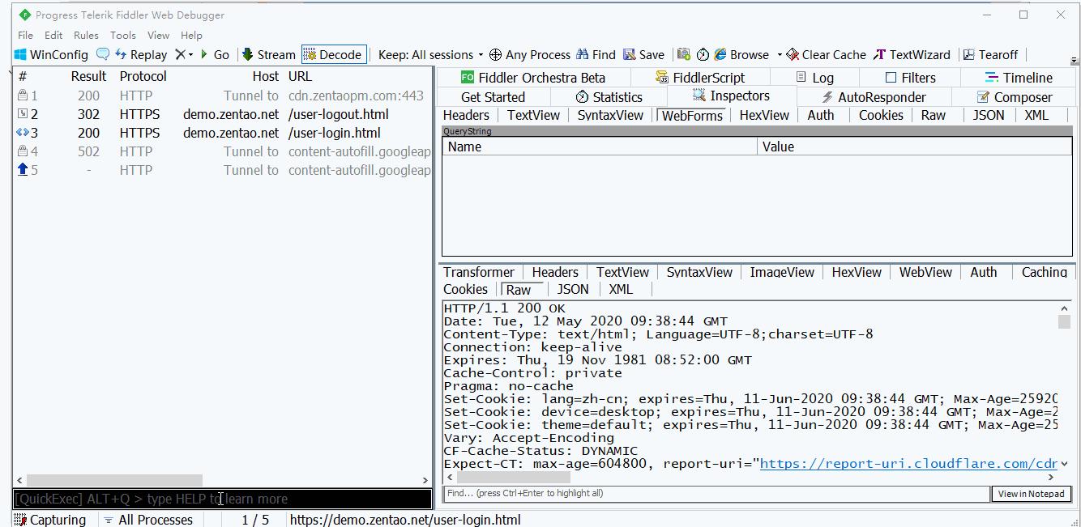Toggle Capturing in status bar
Screen dimensions: 1081x527
50,520
